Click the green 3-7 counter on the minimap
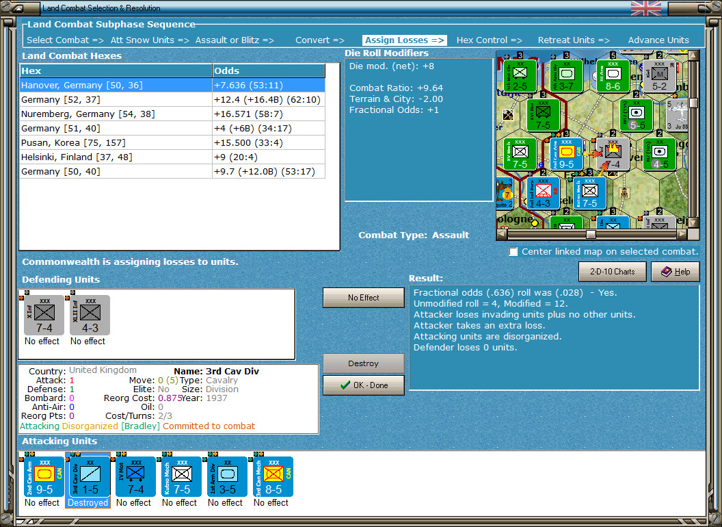The height and width of the screenshot is (527, 722). pyautogui.click(x=566, y=75)
